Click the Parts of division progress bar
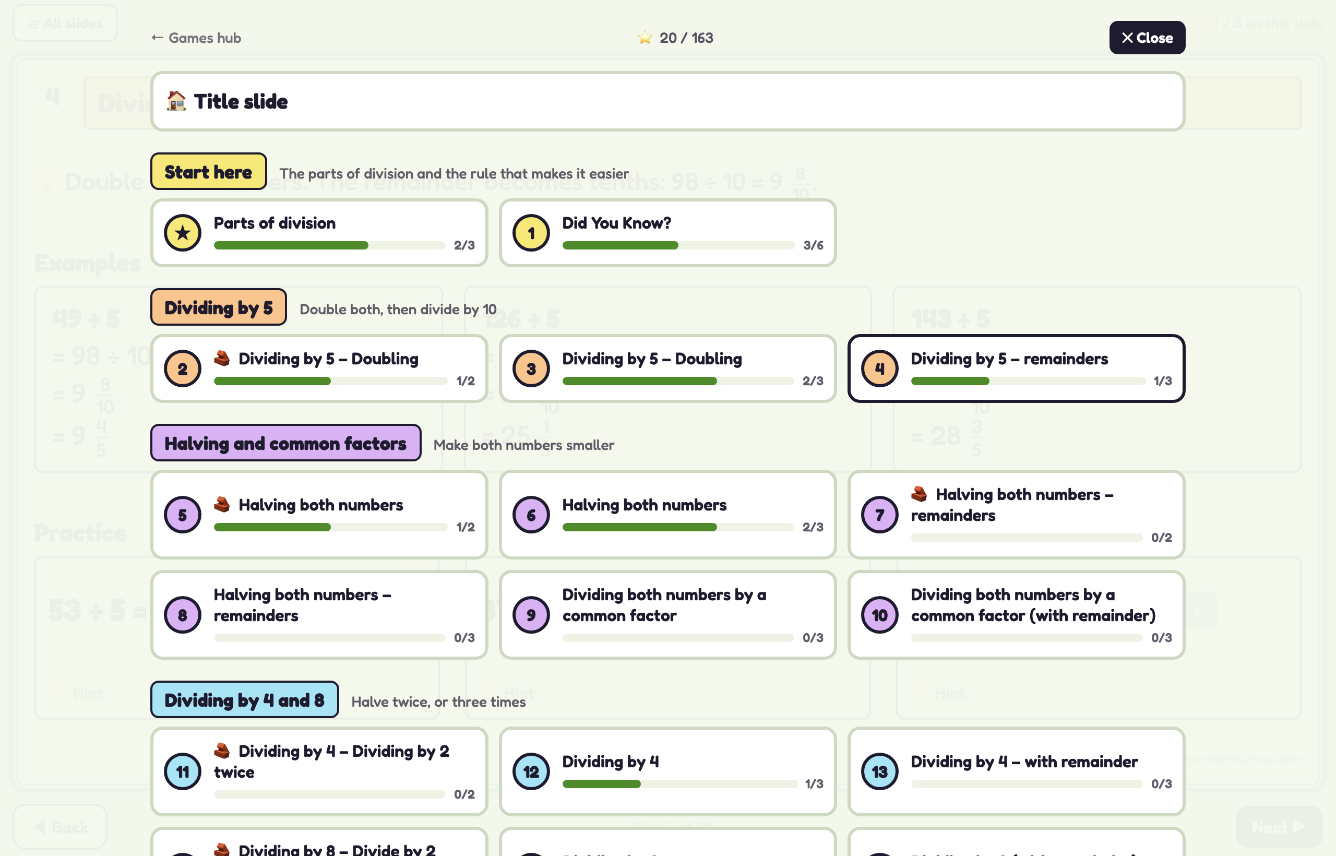1336x856 pixels. coord(329,245)
